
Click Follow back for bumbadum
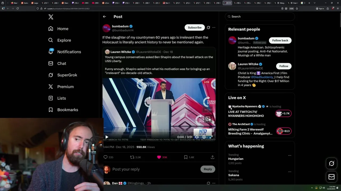point(280,40)
